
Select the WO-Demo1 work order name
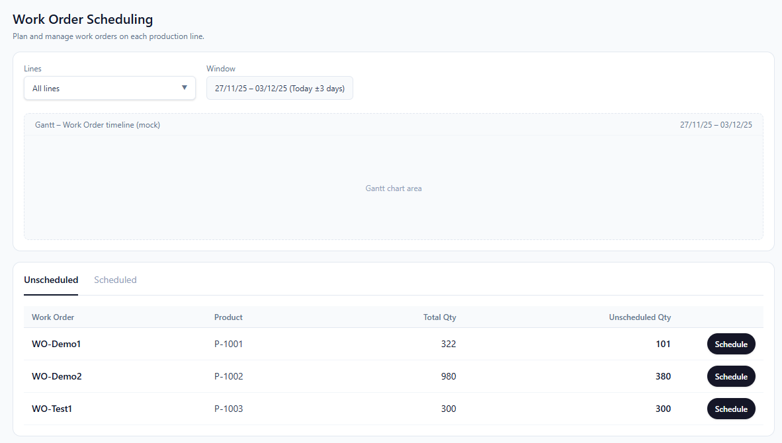click(56, 344)
